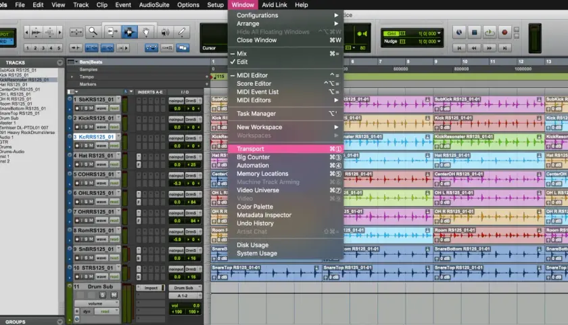The image size is (568, 325).
Task: Open Grid value dropdown
Action: pyautogui.click(x=439, y=33)
